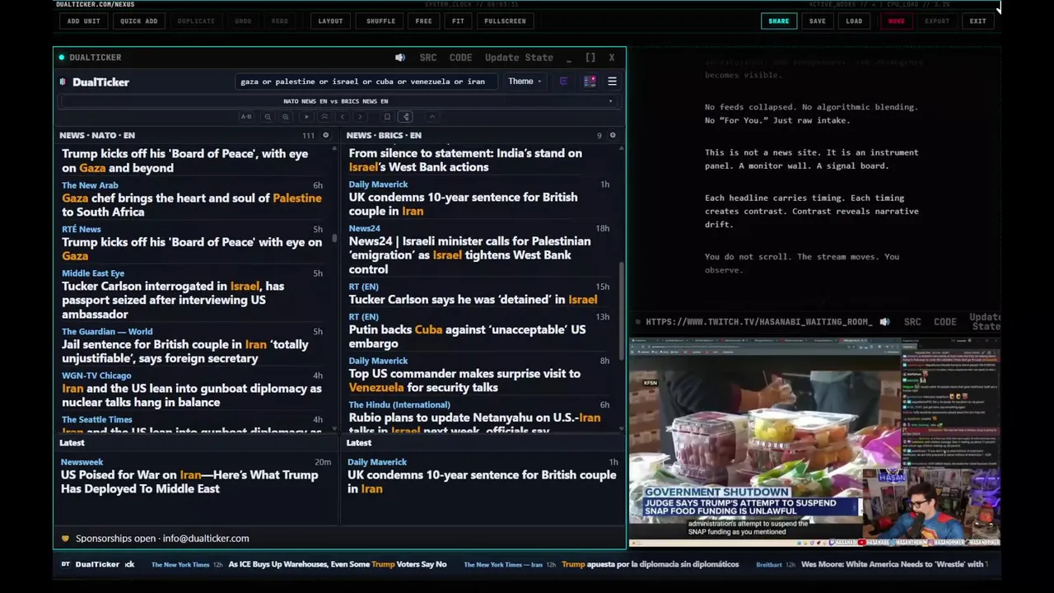Open the colorful layout icon beside Twitch
This screenshot has width=1054, height=593.
pyautogui.click(x=590, y=82)
